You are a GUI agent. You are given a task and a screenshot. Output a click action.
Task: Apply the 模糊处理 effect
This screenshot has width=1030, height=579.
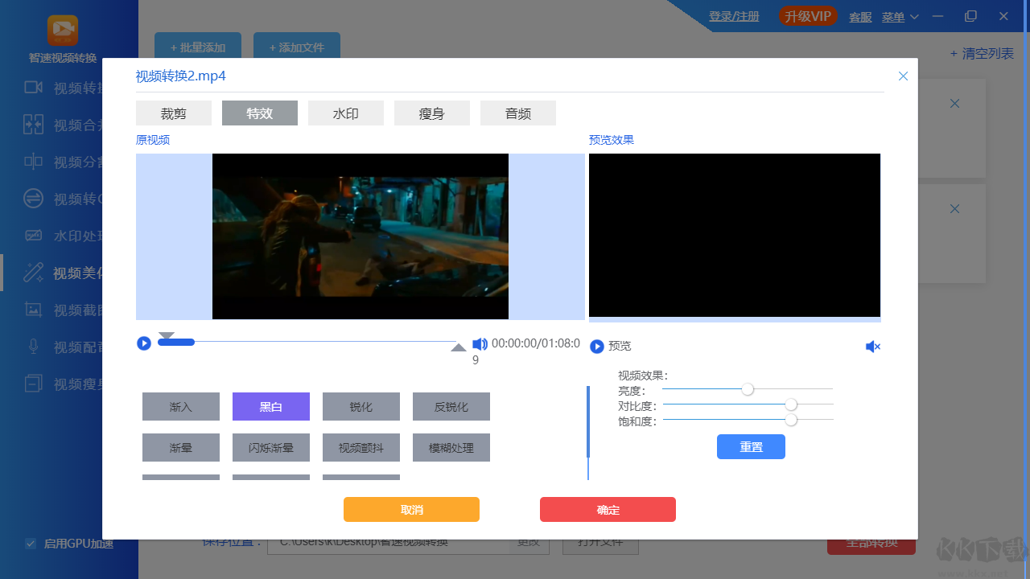coord(451,447)
